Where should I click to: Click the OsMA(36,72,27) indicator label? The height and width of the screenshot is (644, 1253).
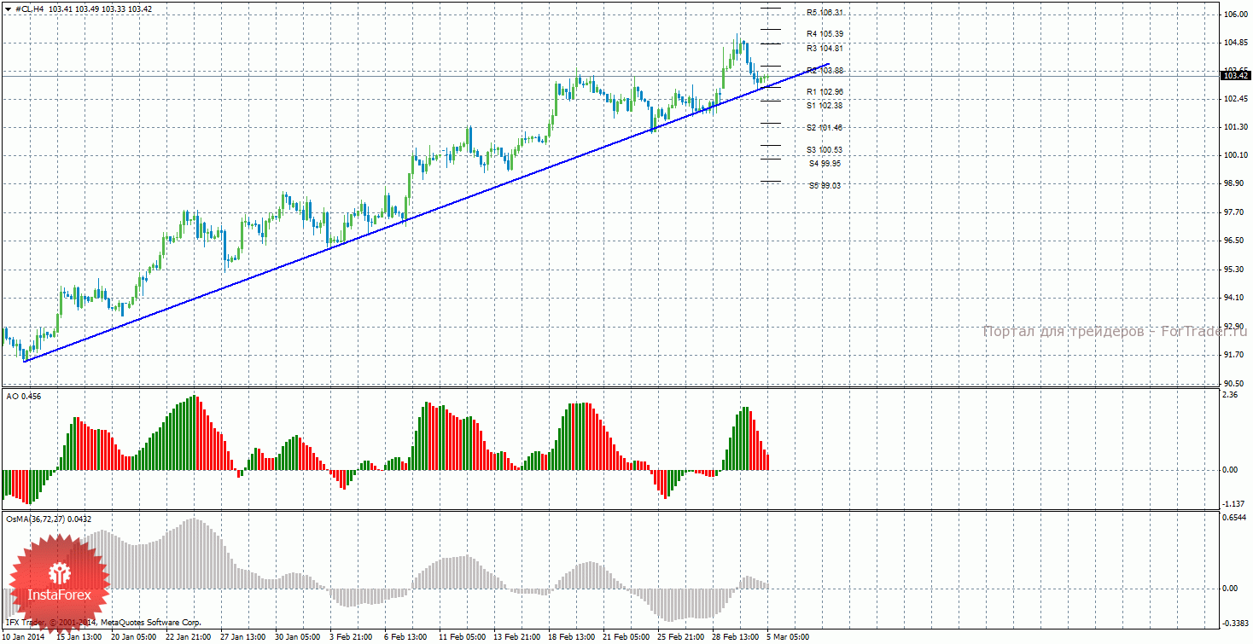point(49,519)
